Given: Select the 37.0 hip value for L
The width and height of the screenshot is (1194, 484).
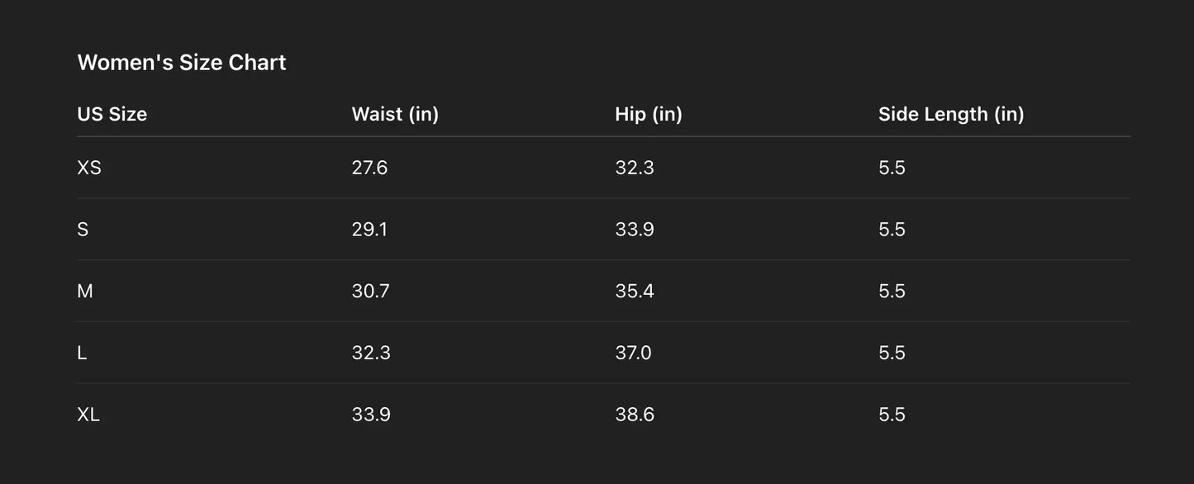Looking at the screenshot, I should tap(633, 353).
